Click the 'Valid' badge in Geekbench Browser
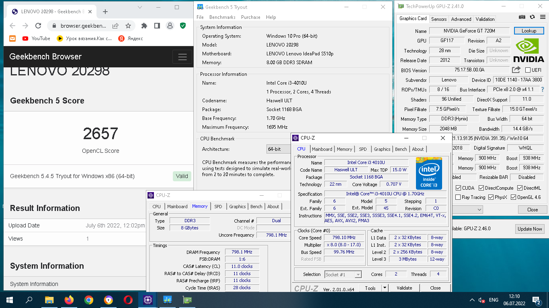 [182, 176]
